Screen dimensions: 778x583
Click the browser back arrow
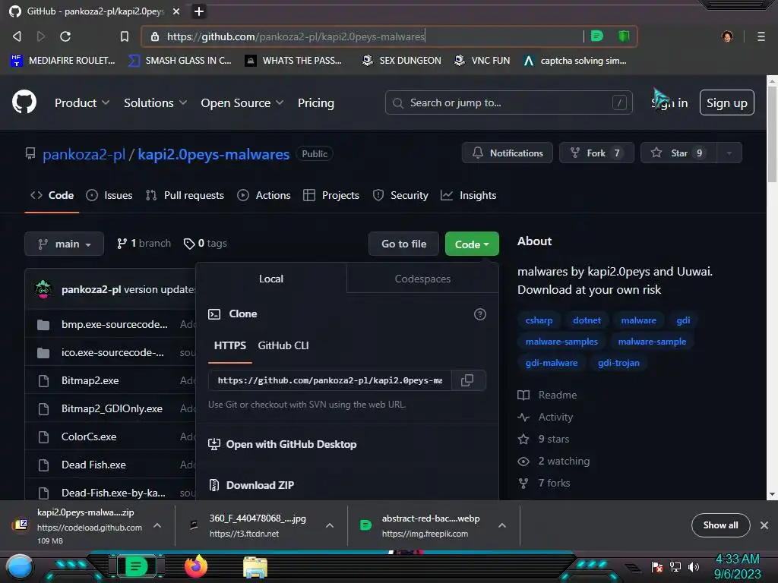17,36
